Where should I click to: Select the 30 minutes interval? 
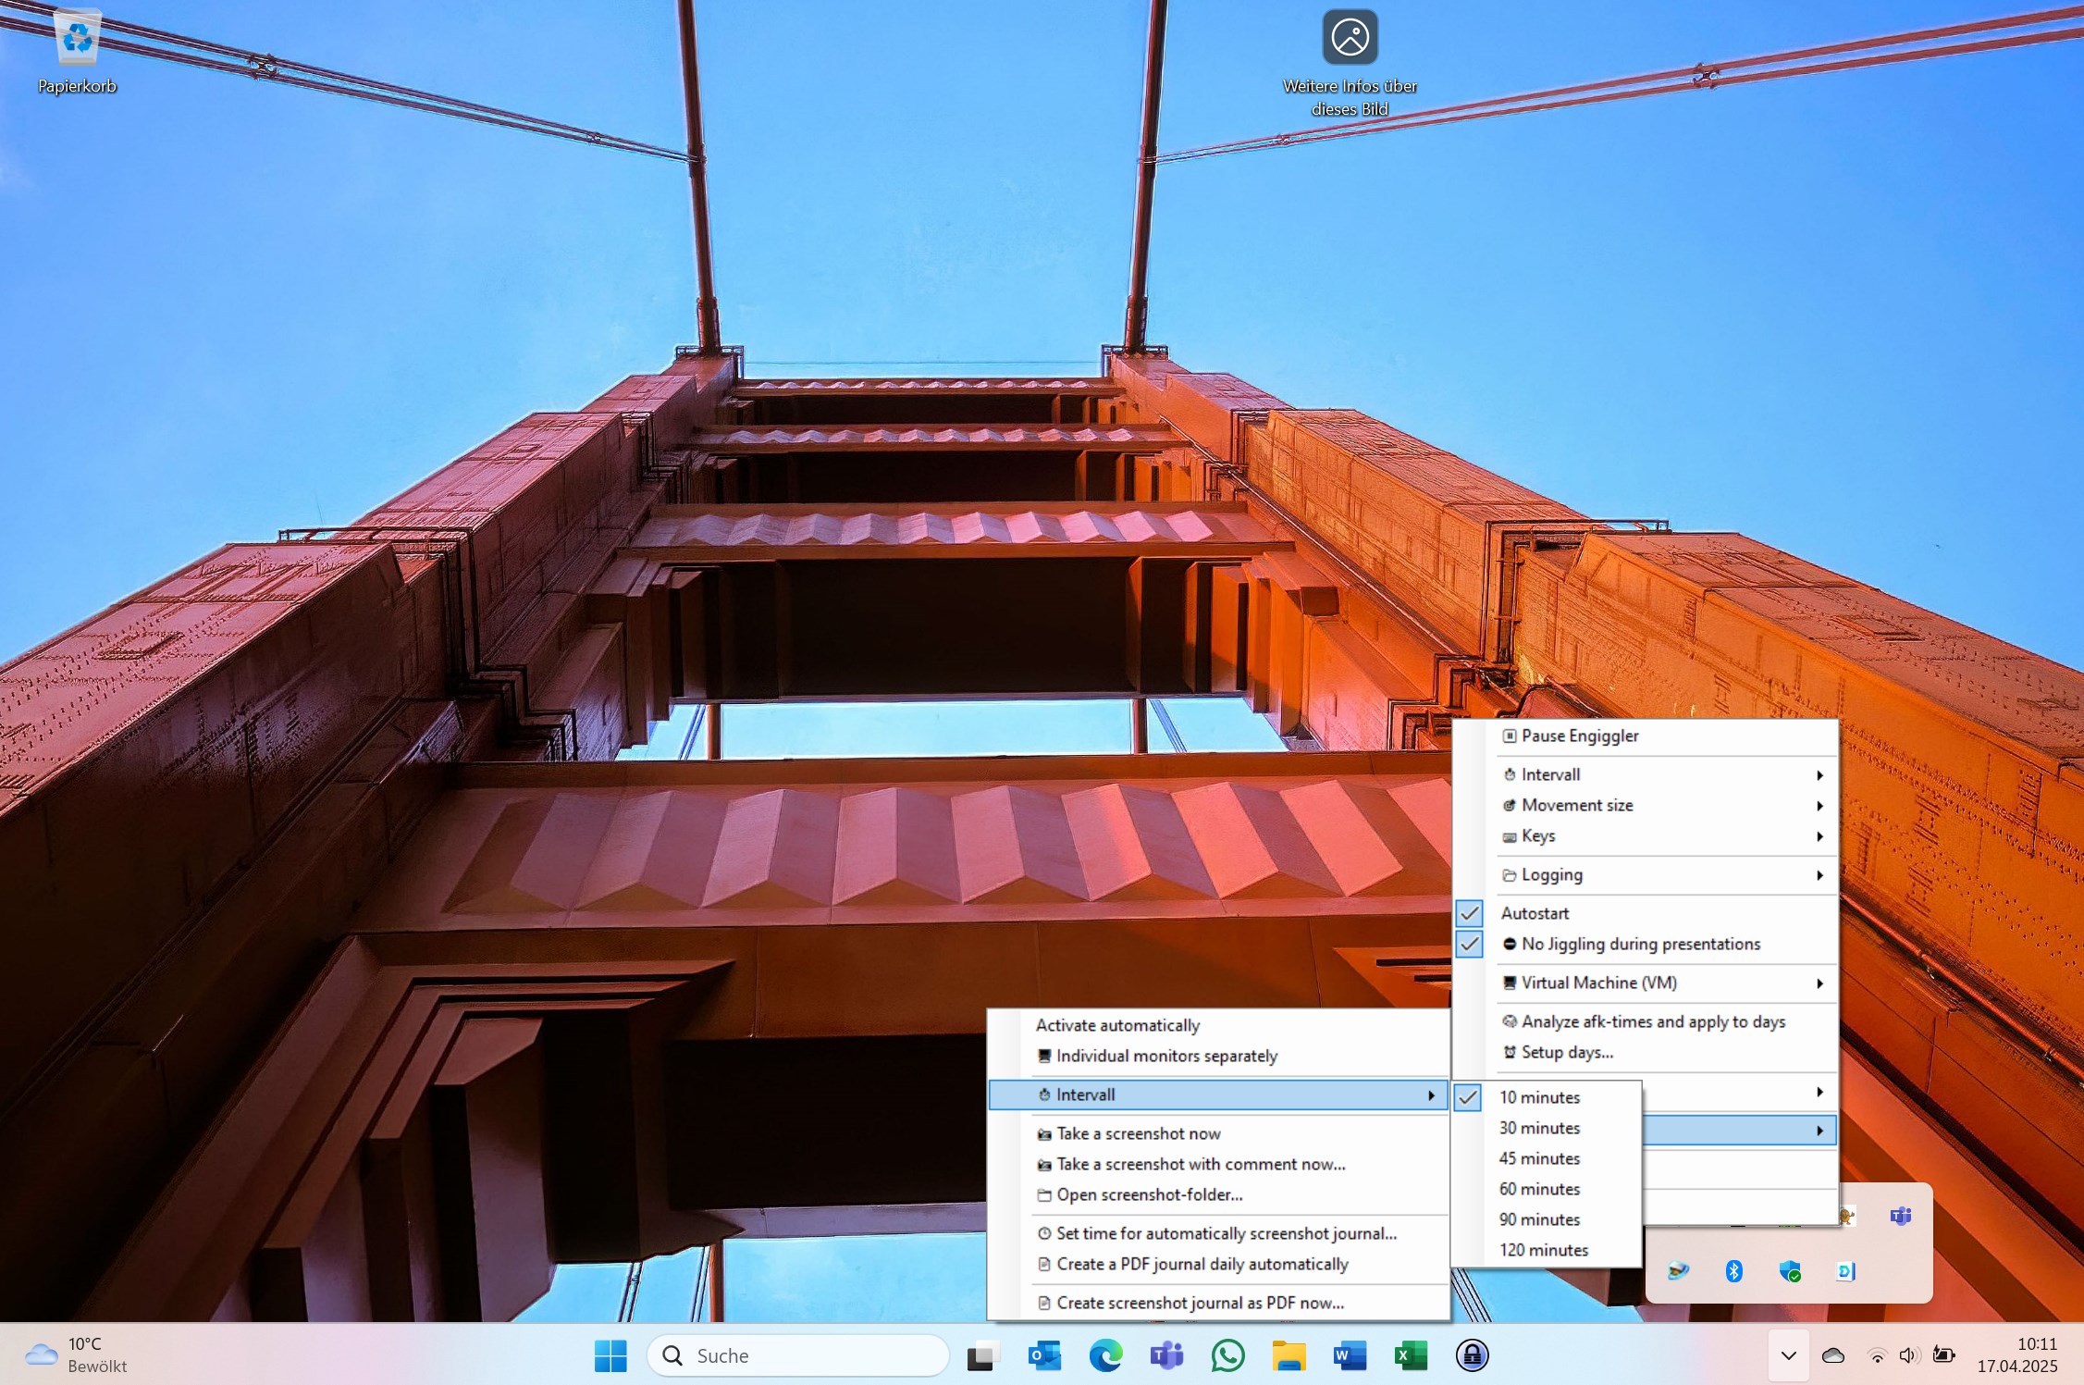tap(1547, 1128)
